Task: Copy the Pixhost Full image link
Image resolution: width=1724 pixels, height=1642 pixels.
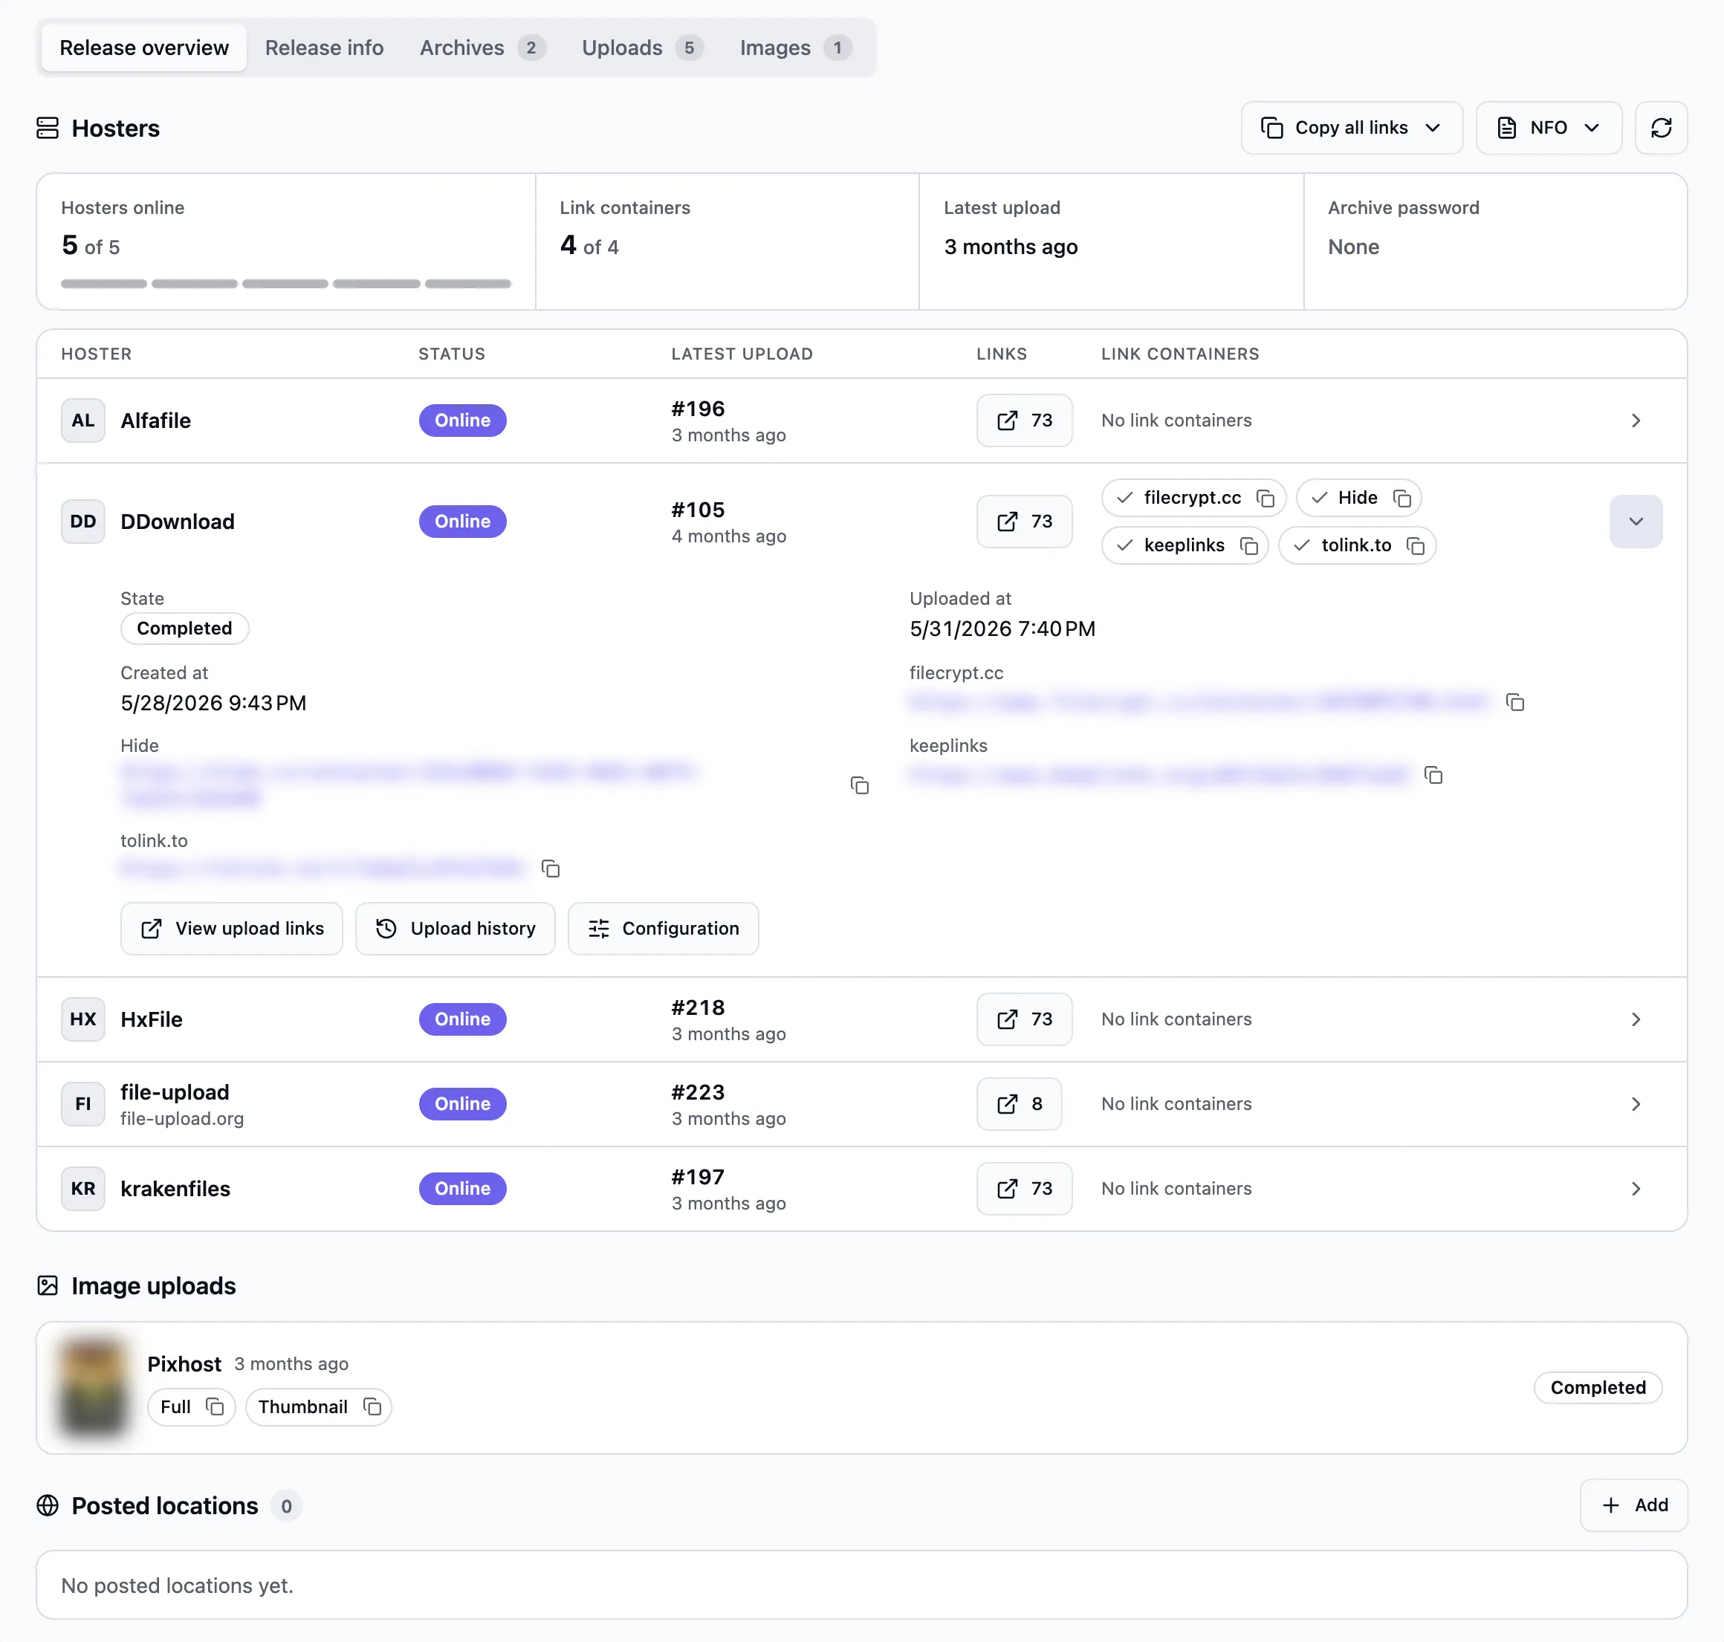Action: pyautogui.click(x=215, y=1406)
